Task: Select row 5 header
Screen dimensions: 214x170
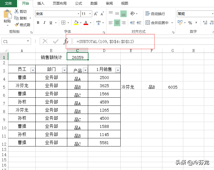Action: point(4,85)
